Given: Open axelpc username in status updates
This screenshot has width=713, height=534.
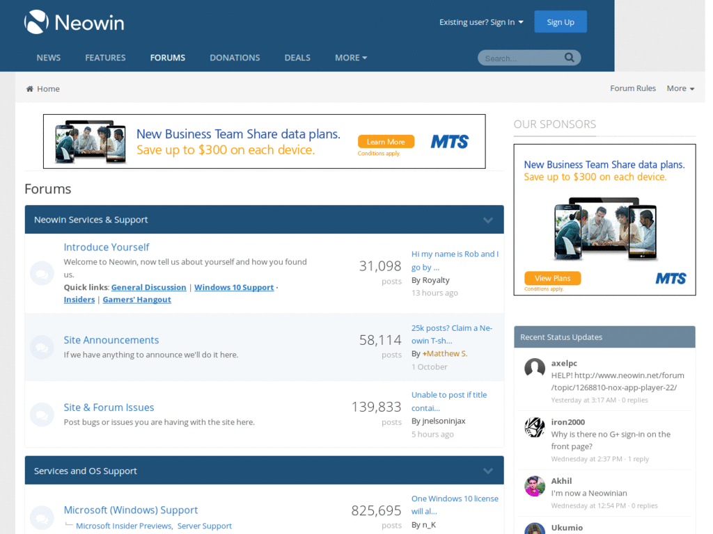Looking at the screenshot, I should 564,363.
